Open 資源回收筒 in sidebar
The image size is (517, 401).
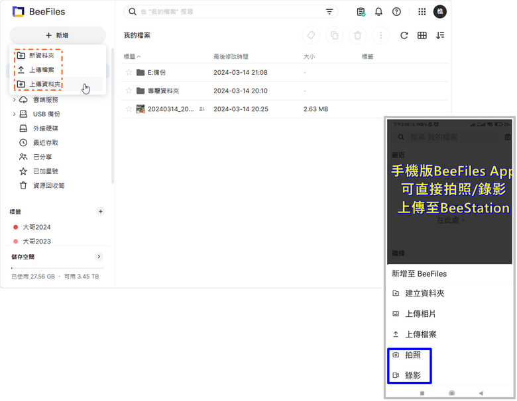point(49,186)
